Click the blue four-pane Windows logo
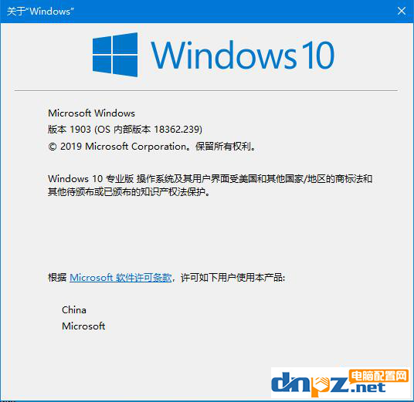This screenshot has height=402, width=414. point(115,55)
